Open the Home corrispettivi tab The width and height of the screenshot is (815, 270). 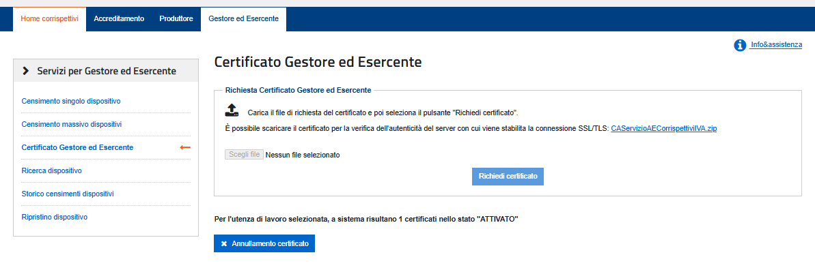pos(49,18)
